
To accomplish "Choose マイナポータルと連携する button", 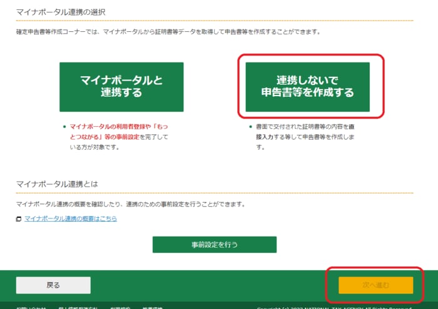I will pos(121,87).
